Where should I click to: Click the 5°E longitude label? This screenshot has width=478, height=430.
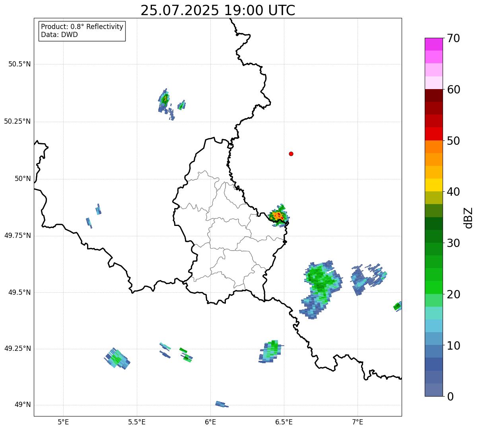pos(63,422)
